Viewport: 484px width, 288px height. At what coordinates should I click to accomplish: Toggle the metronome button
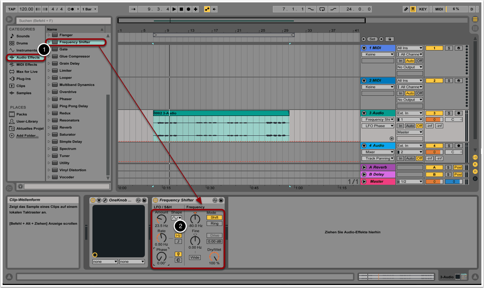coord(71,9)
